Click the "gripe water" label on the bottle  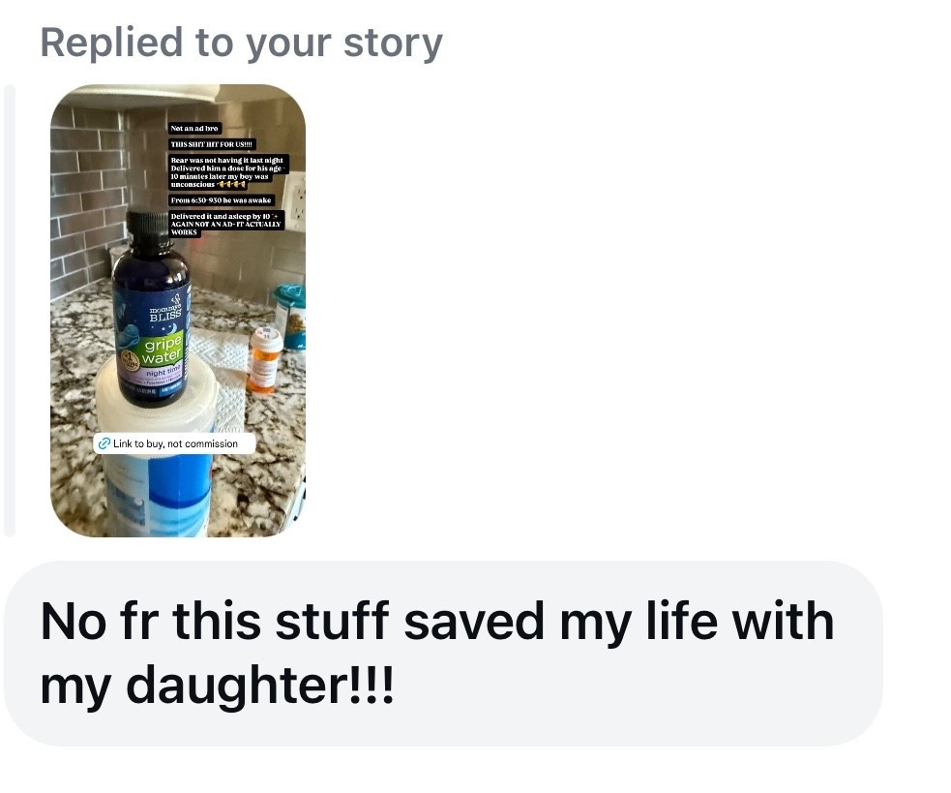tap(163, 350)
